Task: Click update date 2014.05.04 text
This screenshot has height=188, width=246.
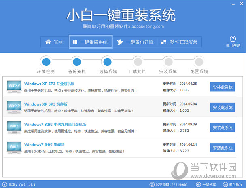Action: tap(188, 104)
